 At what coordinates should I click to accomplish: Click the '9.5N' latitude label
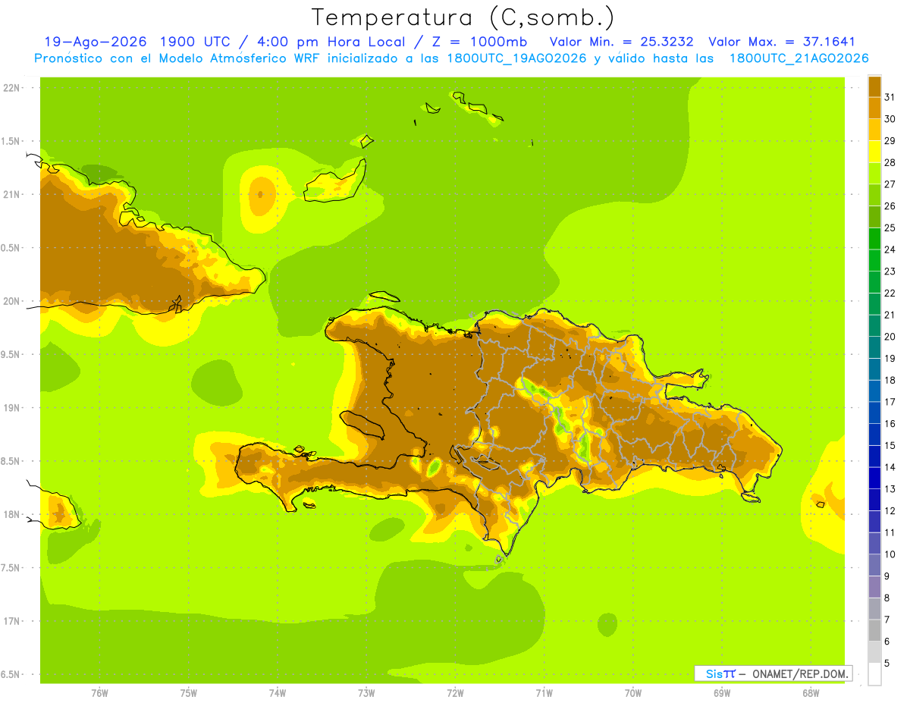click(x=11, y=355)
